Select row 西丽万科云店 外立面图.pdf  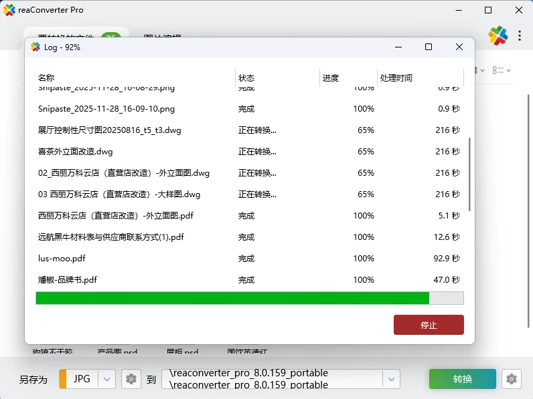point(249,215)
